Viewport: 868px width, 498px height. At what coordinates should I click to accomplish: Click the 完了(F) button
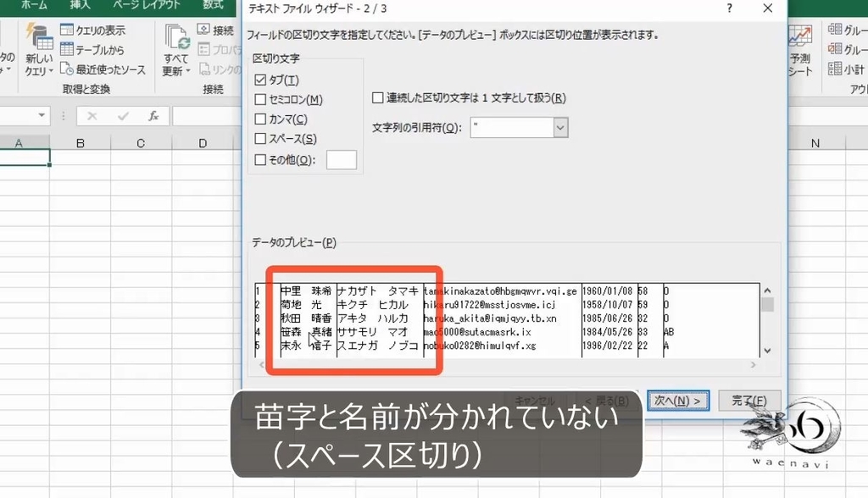point(749,401)
